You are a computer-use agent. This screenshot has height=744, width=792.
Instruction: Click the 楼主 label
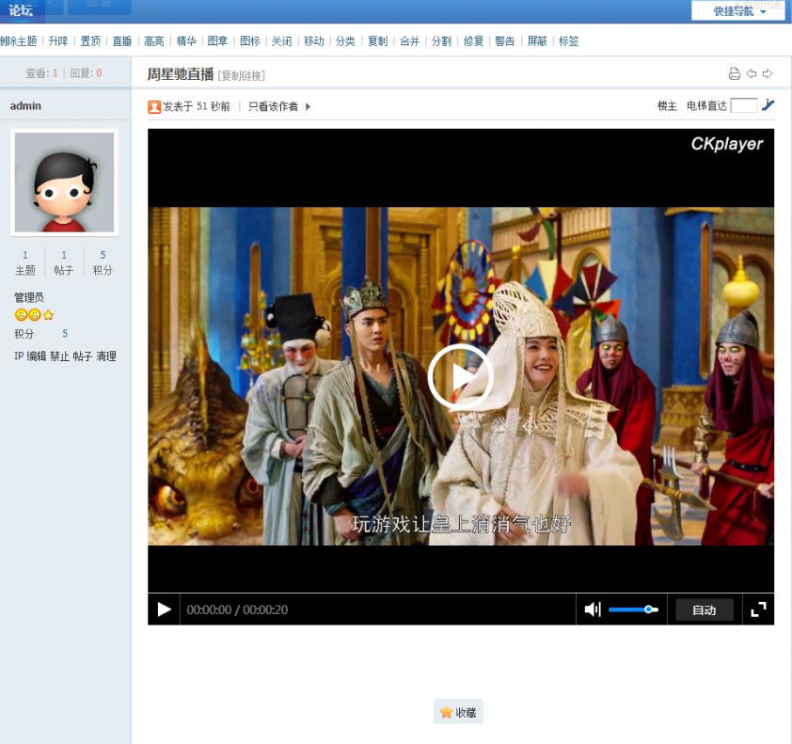[x=667, y=105]
